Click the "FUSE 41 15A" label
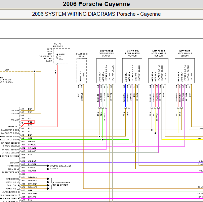Screen dimensions: 203x202 click(x=62, y=57)
